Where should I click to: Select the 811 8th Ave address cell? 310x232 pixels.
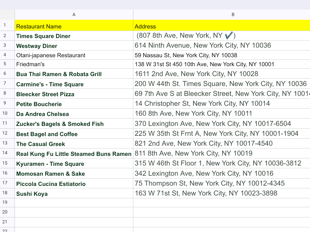click(222, 153)
